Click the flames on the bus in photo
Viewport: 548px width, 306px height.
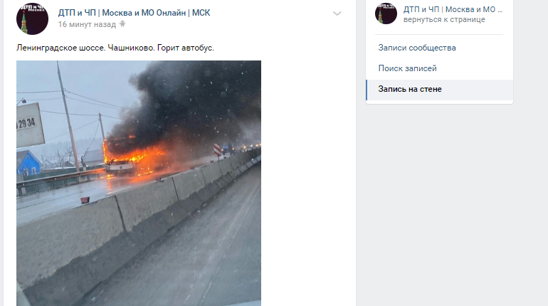(x=135, y=155)
